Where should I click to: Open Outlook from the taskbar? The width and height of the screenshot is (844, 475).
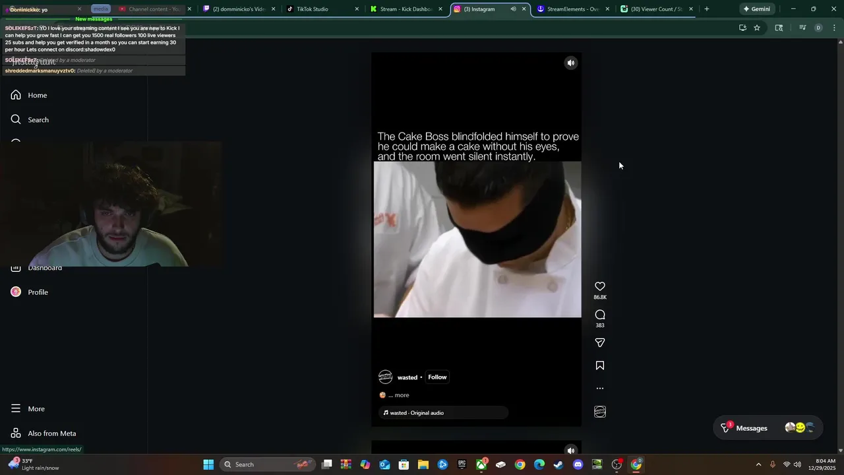(x=384, y=464)
